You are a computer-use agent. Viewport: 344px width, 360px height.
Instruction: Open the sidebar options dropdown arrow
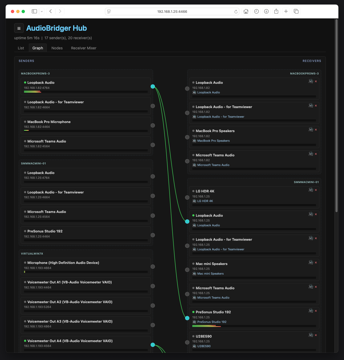click(42, 11)
